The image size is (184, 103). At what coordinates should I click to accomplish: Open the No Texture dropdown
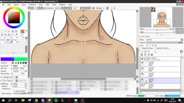tap(17, 81)
